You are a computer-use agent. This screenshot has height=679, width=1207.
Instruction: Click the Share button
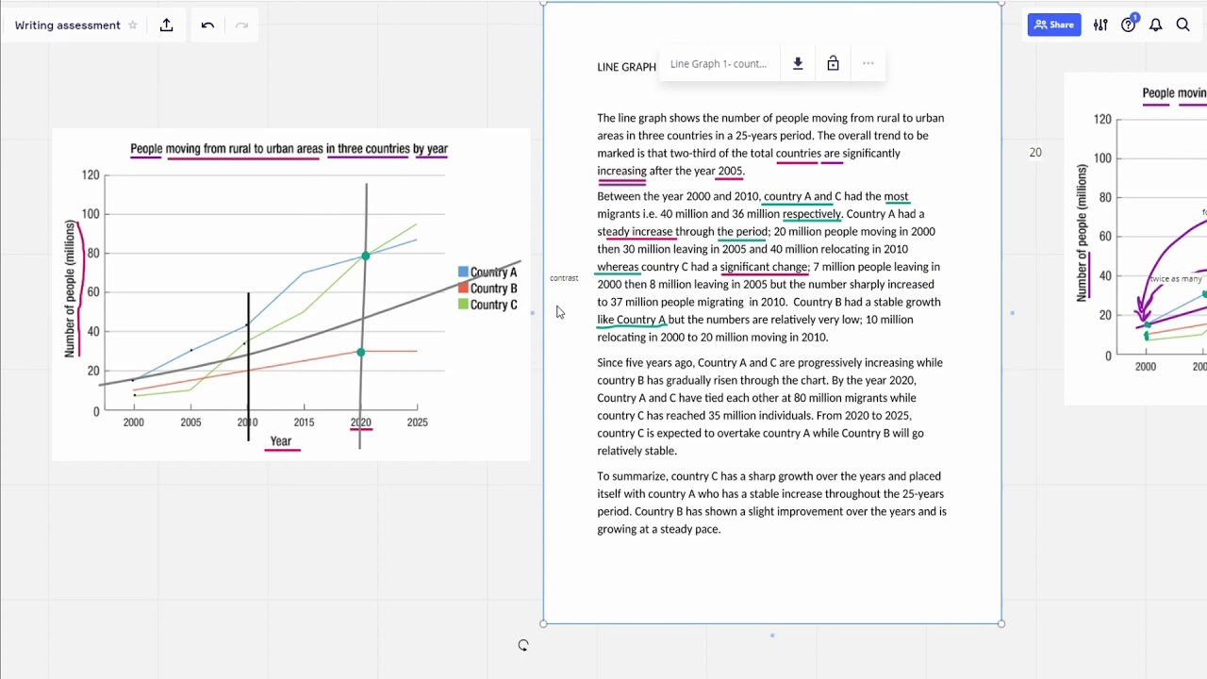point(1054,25)
